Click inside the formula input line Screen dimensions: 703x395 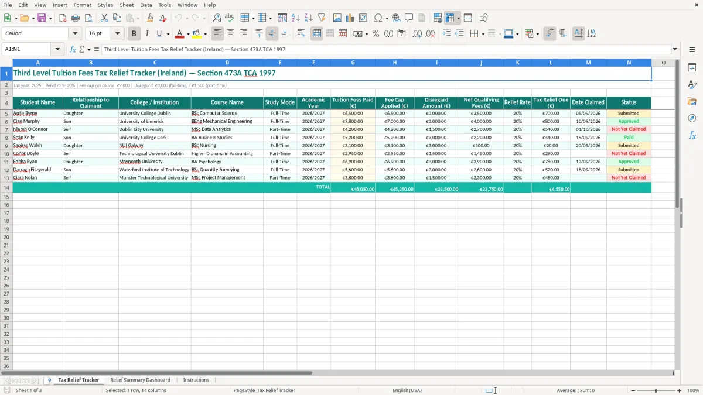(386, 49)
